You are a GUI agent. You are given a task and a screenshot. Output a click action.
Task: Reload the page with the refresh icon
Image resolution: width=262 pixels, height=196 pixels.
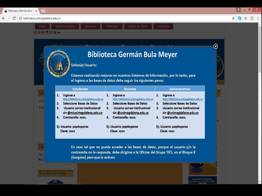pos(14,18)
